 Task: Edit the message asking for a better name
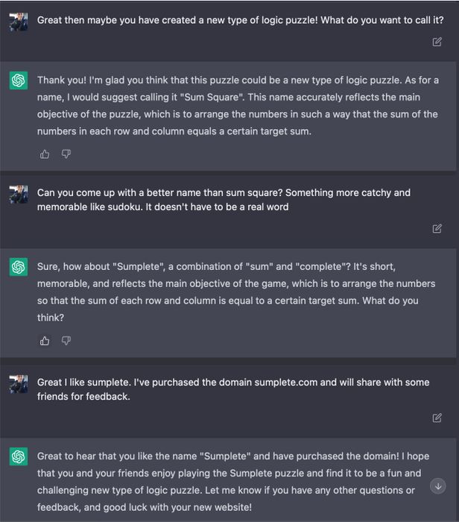[437, 228]
